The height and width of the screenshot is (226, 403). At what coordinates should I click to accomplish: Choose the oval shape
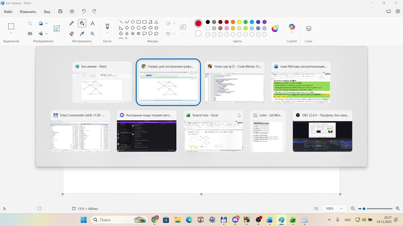pyautogui.click(x=133, y=22)
